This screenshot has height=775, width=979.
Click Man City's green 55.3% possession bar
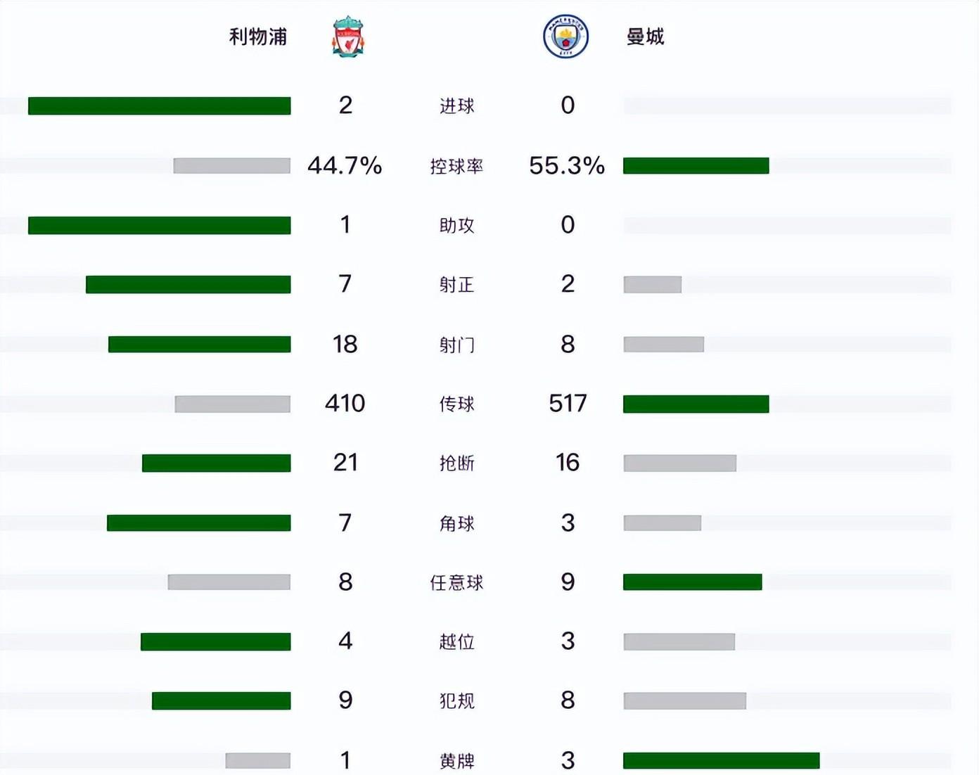(x=696, y=166)
